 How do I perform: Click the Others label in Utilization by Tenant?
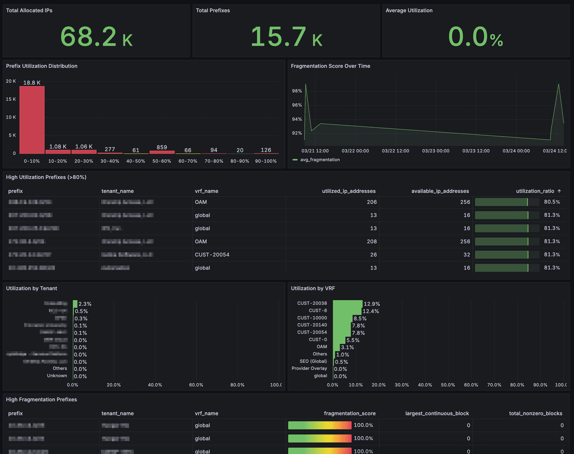[60, 368]
